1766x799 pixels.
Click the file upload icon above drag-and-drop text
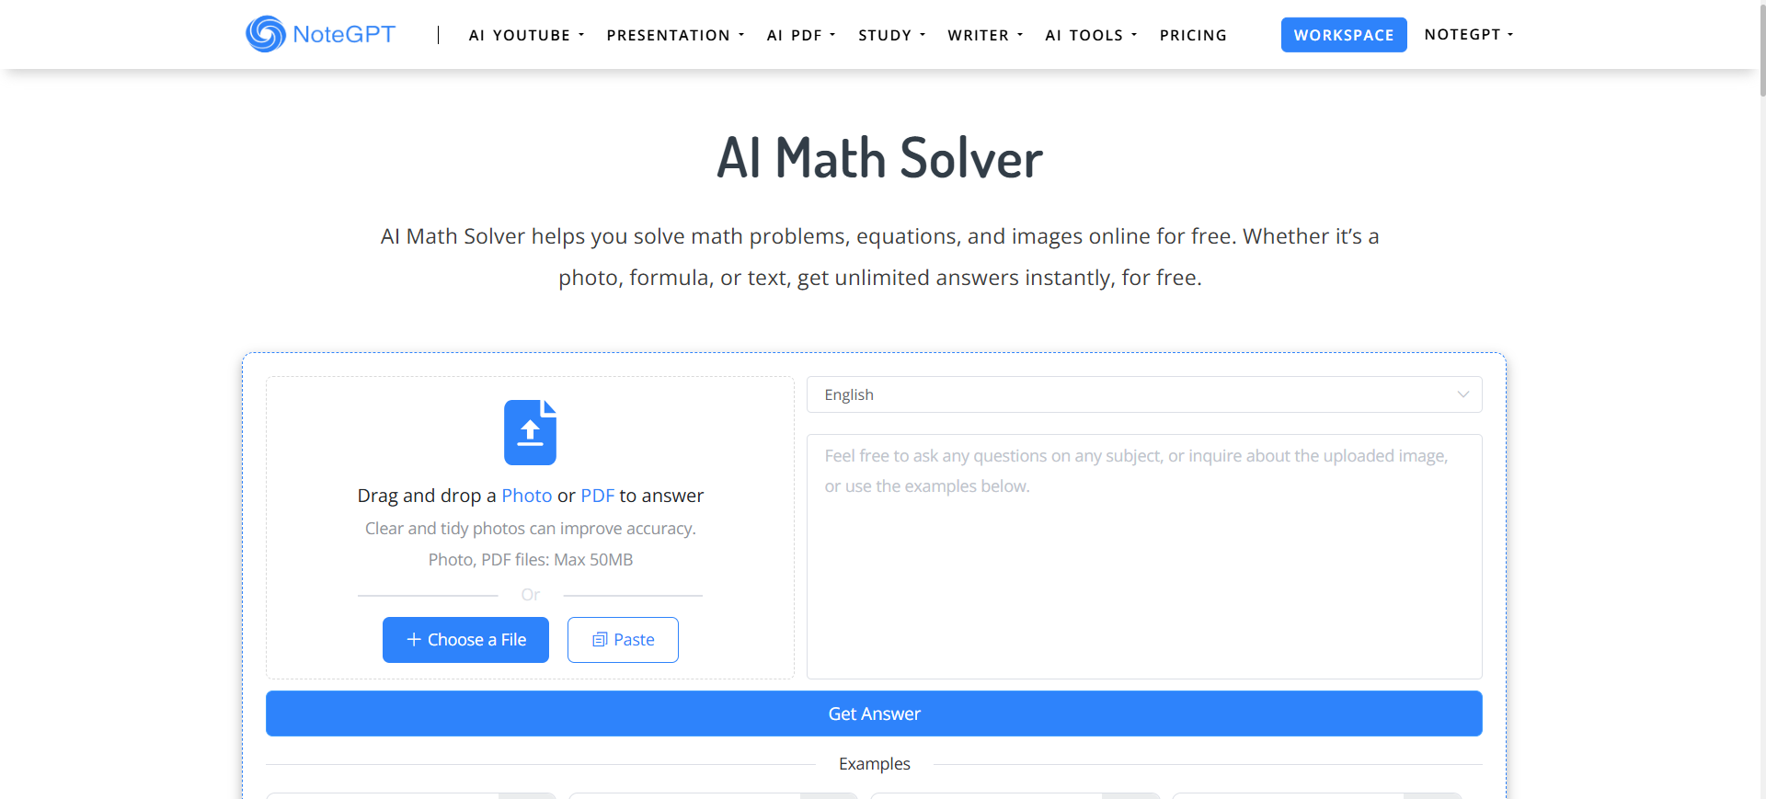(530, 431)
